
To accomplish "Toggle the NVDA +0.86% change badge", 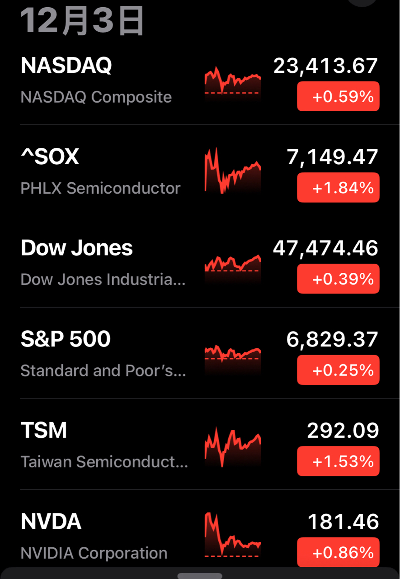I will pyautogui.click(x=338, y=552).
